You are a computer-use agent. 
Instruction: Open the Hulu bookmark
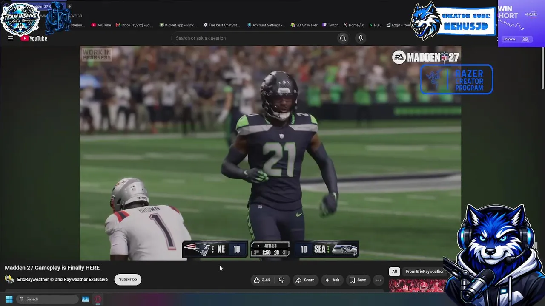[x=375, y=25]
